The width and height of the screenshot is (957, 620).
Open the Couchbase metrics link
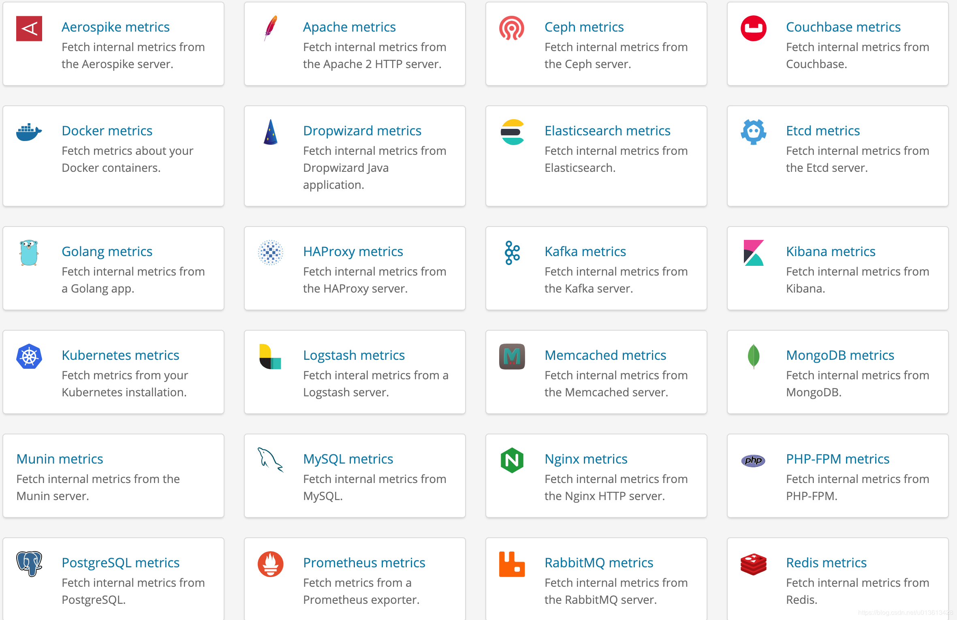[843, 27]
